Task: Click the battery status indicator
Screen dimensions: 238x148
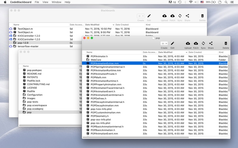Action: pos(211,2)
